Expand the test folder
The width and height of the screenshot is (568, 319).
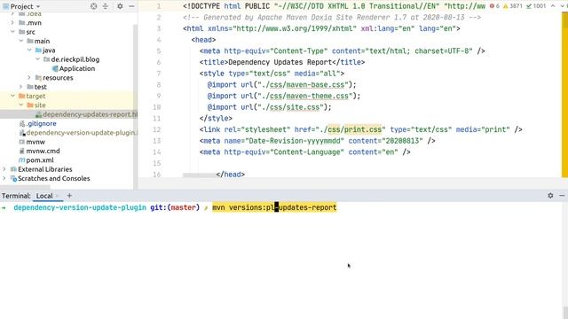[x=21, y=87]
